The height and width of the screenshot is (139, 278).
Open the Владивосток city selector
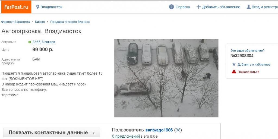[51, 7]
